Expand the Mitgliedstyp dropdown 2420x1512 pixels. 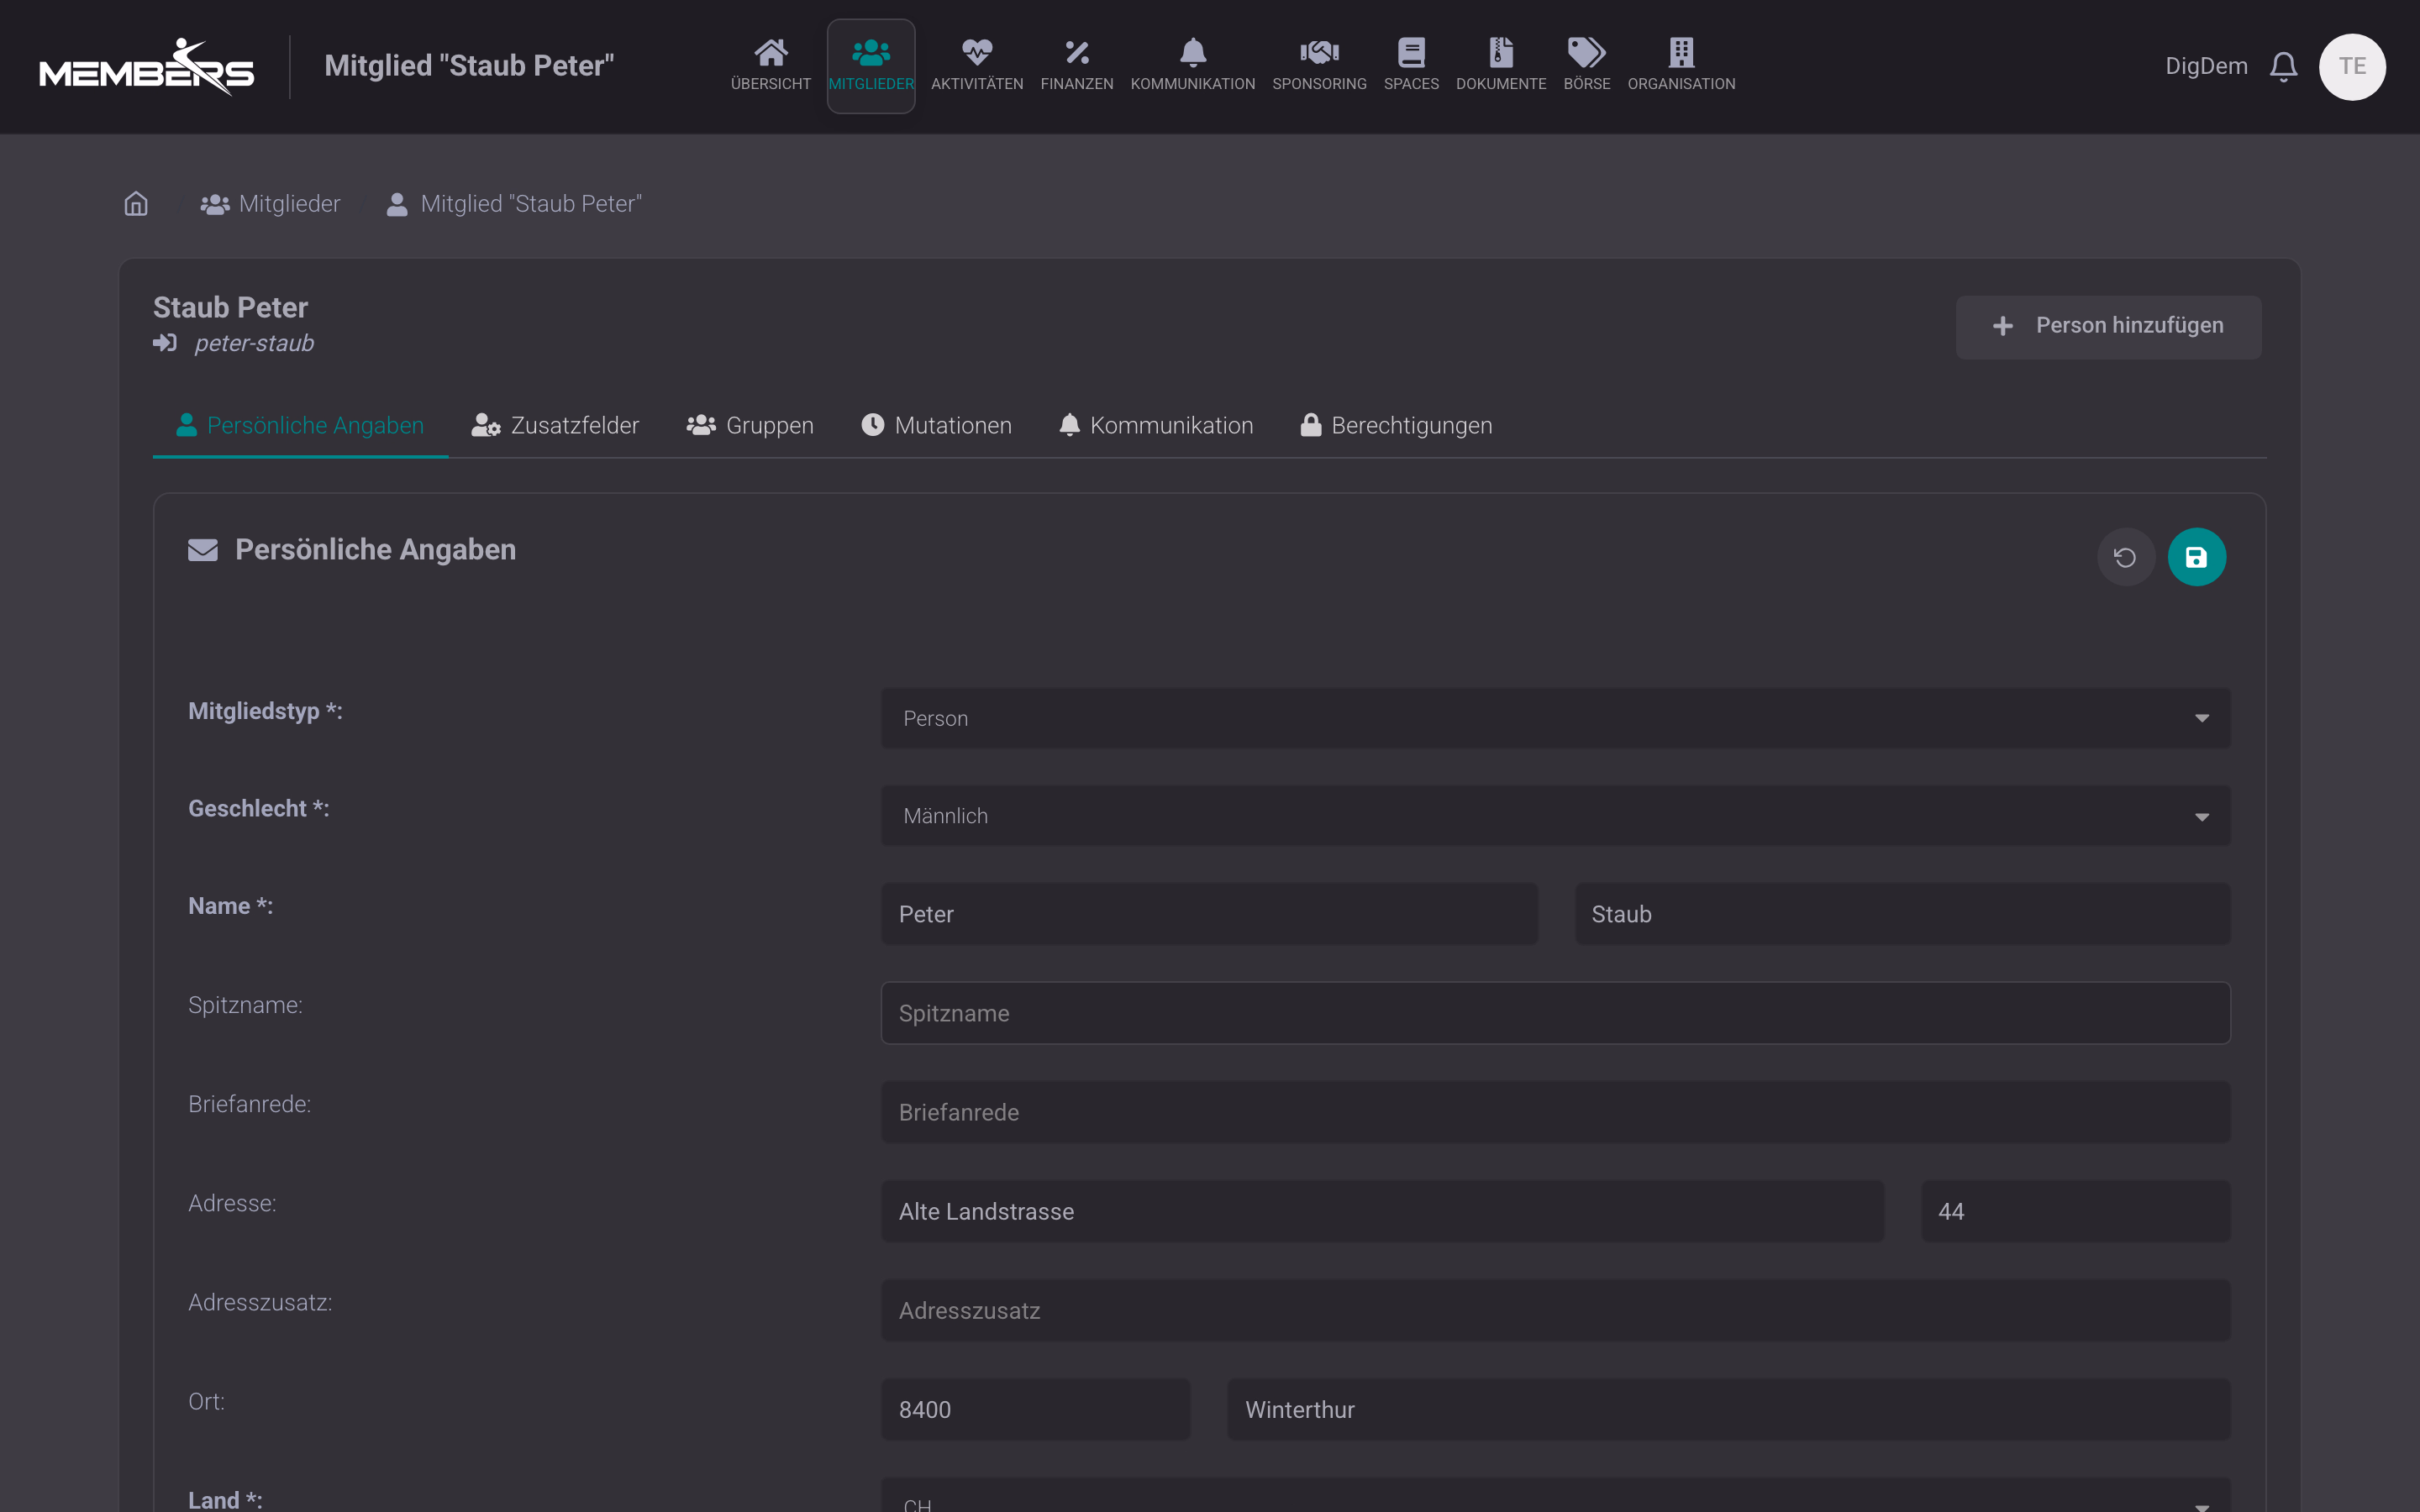pos(1555,718)
